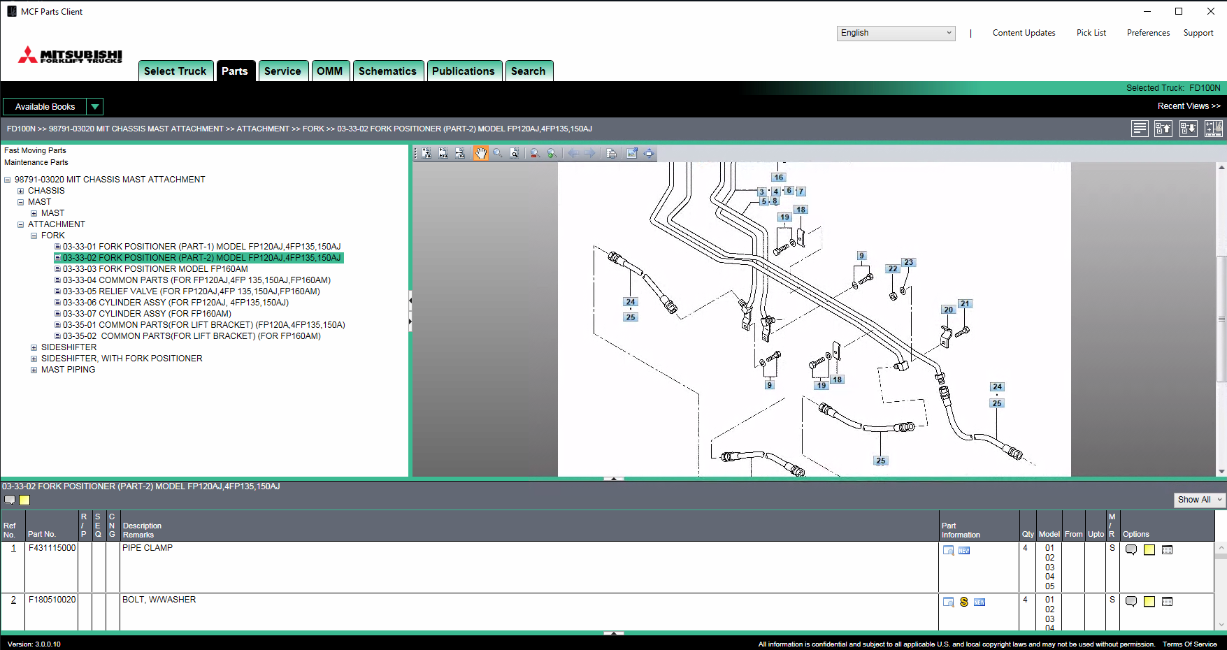Collapse the 98791-03020 root tree node
Image resolution: width=1227 pixels, height=650 pixels.
(7, 180)
